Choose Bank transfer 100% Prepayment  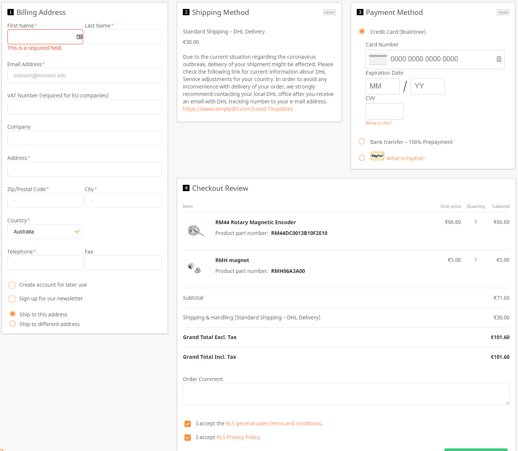[x=362, y=142]
